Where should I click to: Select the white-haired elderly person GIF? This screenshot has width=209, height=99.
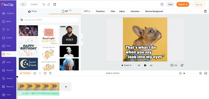click(69, 64)
